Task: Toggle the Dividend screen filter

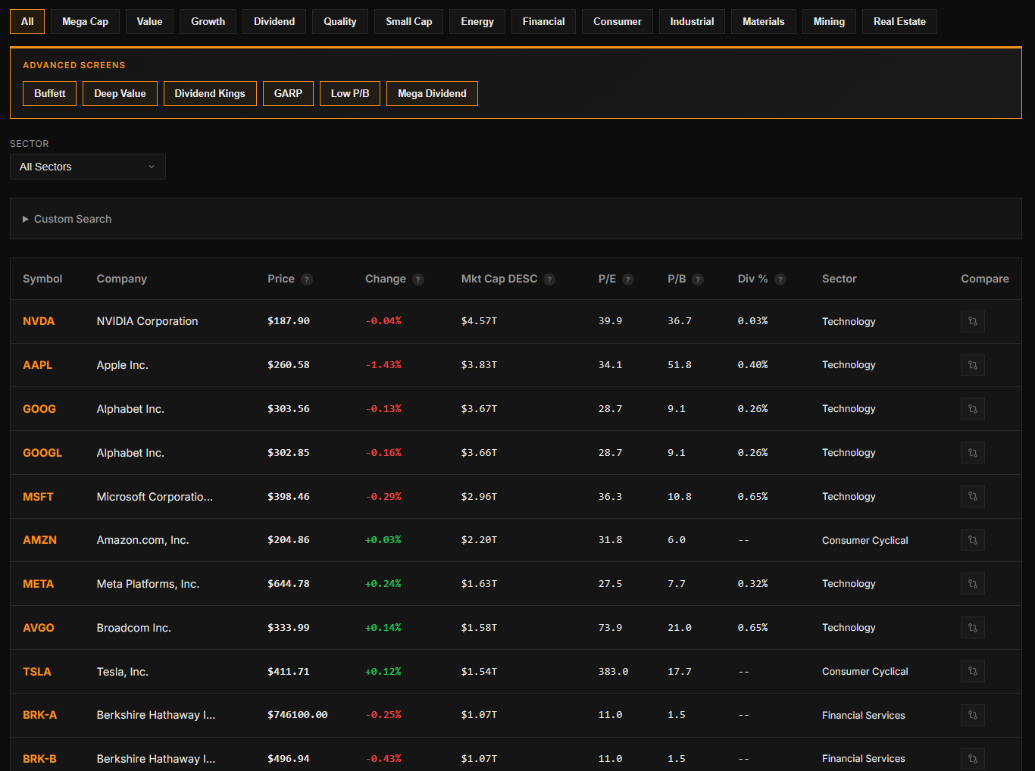Action: pyautogui.click(x=274, y=21)
